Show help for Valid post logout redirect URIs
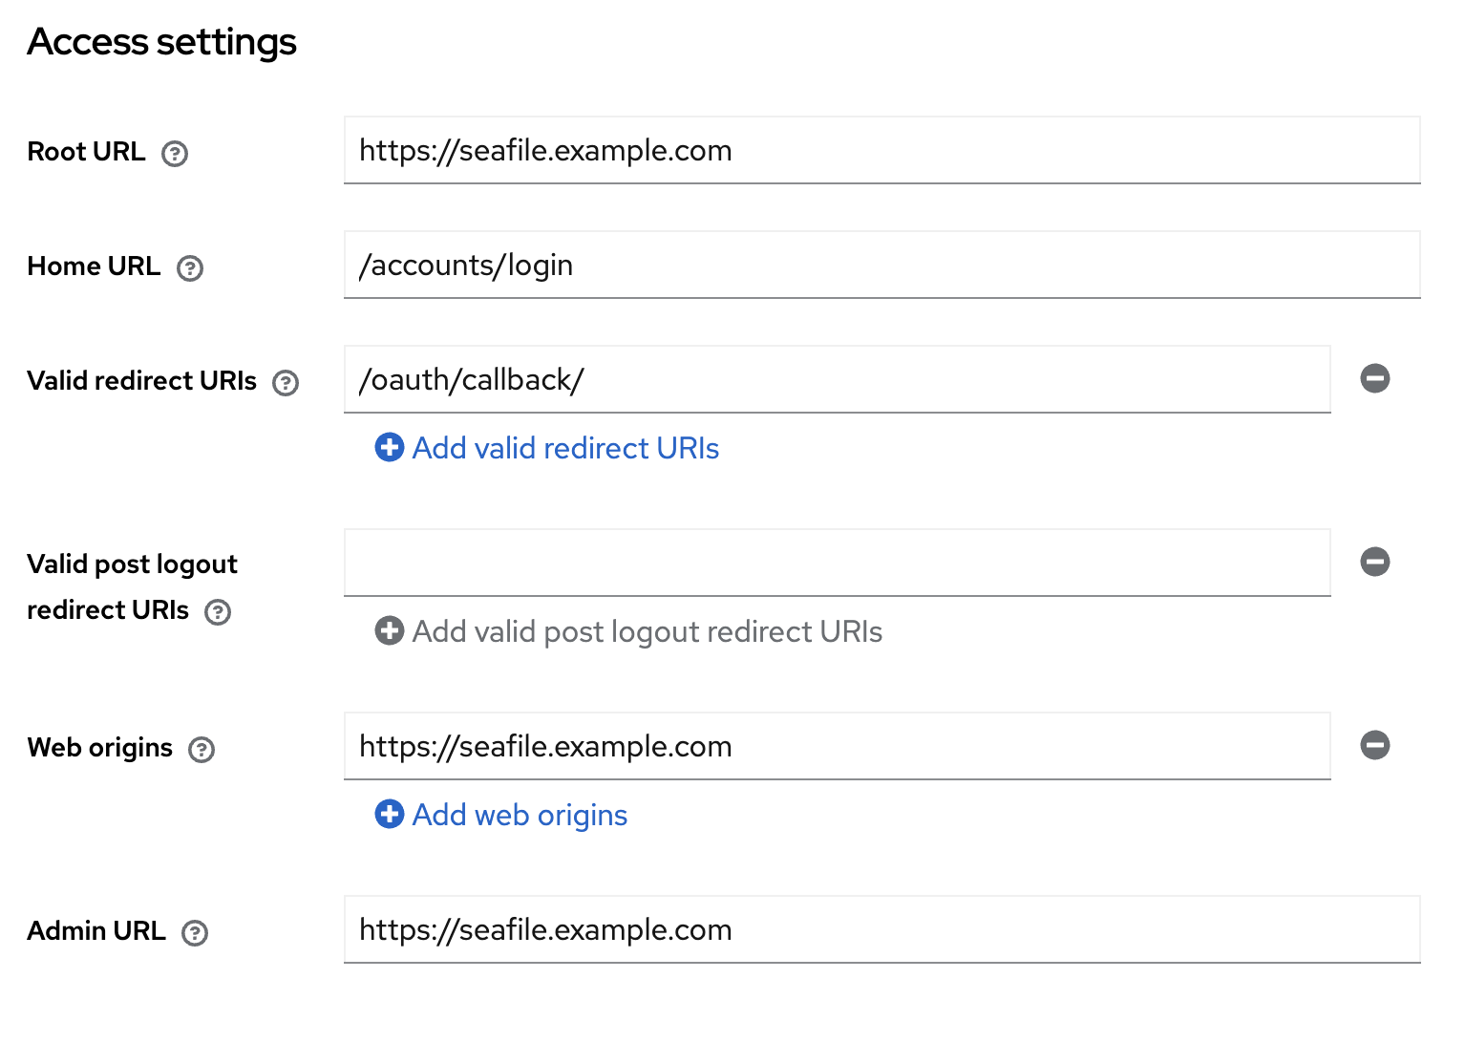 (x=218, y=612)
